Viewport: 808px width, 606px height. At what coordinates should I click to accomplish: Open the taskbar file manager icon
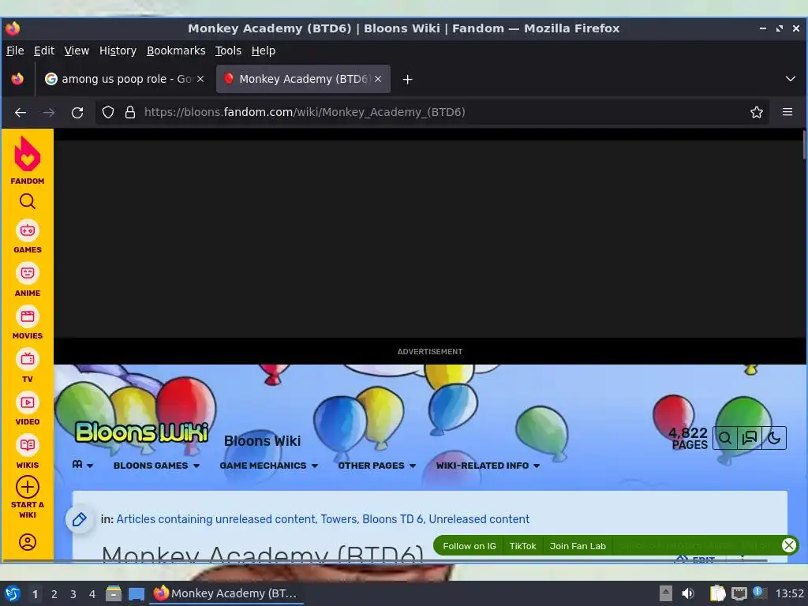tap(114, 593)
